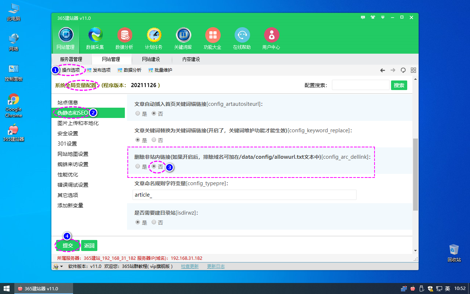This screenshot has height=294, width=470.
Task: Open 在线帮助 toolbar icon
Action: 242,39
